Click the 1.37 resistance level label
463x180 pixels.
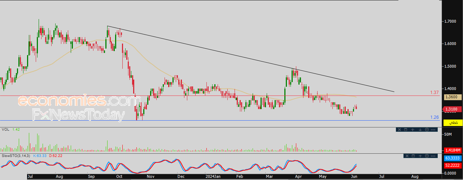(434, 93)
